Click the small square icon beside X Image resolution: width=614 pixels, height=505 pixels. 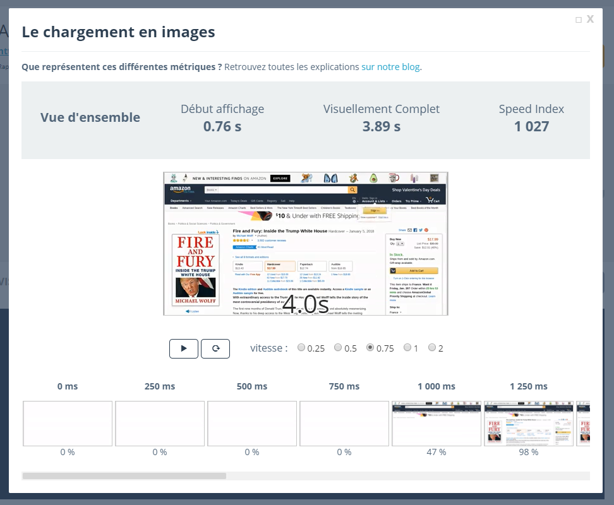tap(579, 20)
